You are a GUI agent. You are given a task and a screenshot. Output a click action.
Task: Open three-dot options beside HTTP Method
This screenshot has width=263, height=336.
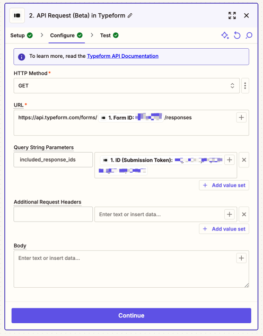(245, 85)
